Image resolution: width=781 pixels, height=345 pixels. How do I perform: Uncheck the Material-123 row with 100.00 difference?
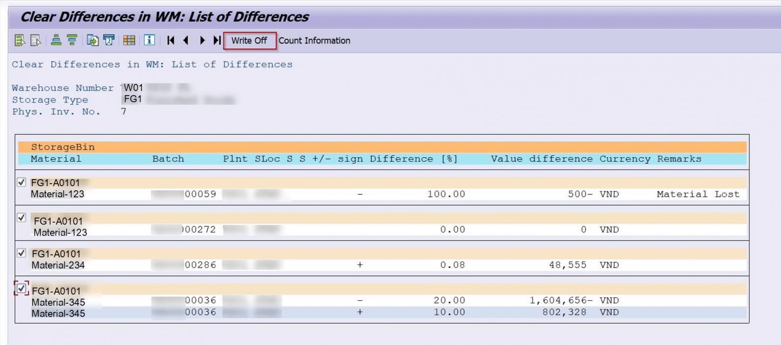21,182
